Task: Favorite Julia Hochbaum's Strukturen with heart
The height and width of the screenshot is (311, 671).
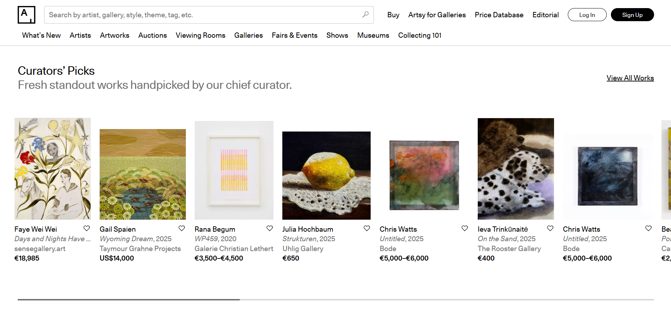Action: click(x=367, y=228)
